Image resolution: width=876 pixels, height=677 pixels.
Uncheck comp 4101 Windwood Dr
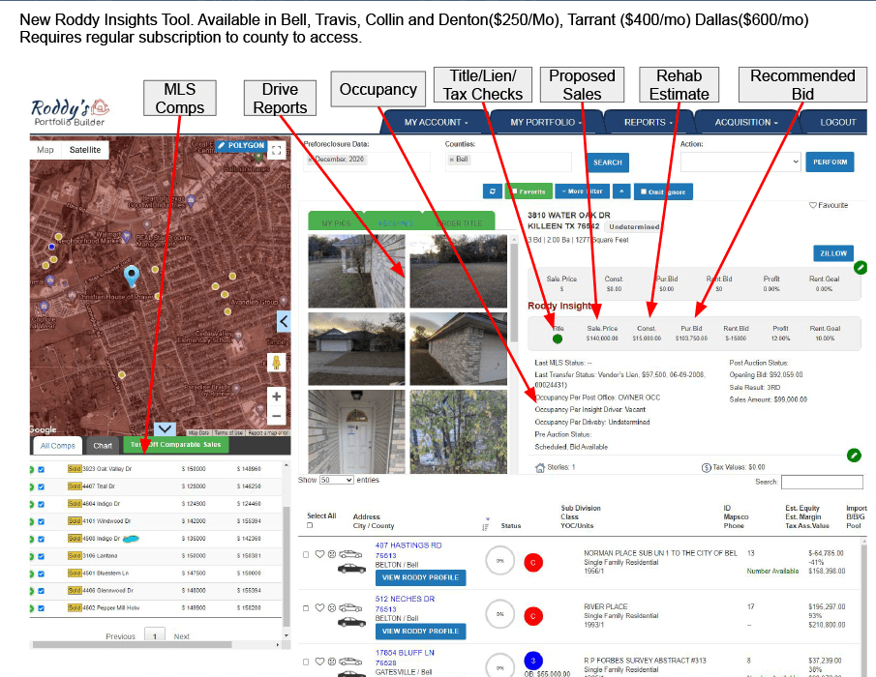(x=41, y=521)
